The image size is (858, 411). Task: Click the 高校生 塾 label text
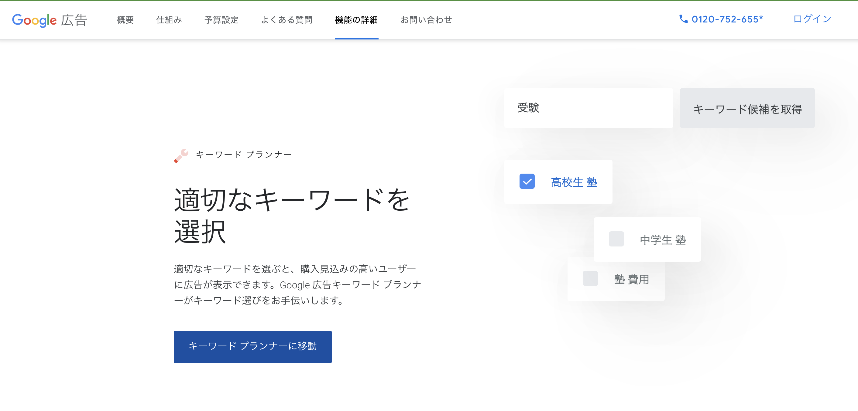pos(574,182)
